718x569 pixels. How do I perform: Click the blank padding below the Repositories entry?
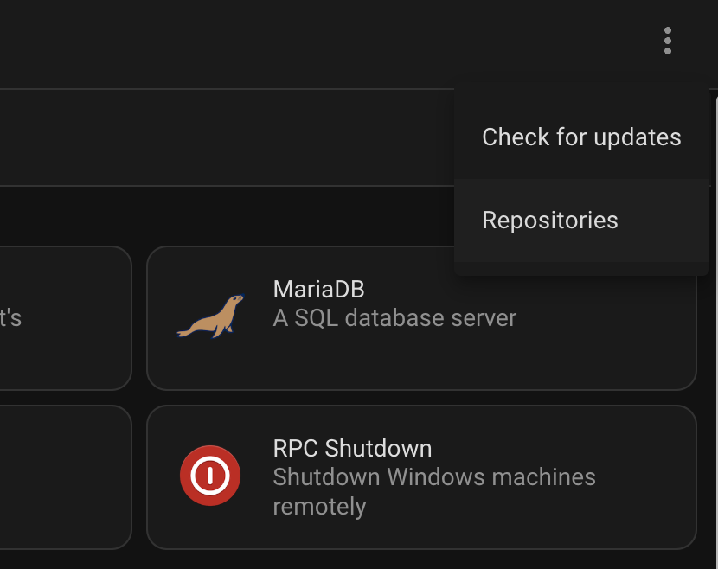click(581, 268)
